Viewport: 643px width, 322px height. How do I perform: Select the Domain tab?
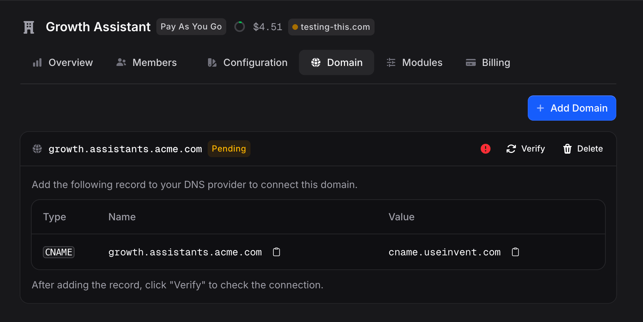coord(336,62)
